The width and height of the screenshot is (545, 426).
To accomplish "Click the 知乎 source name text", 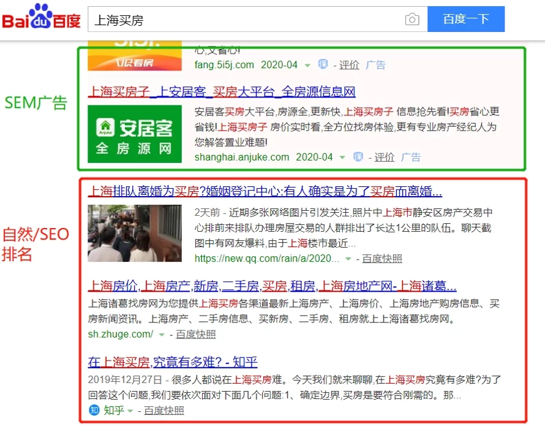I will [114, 411].
